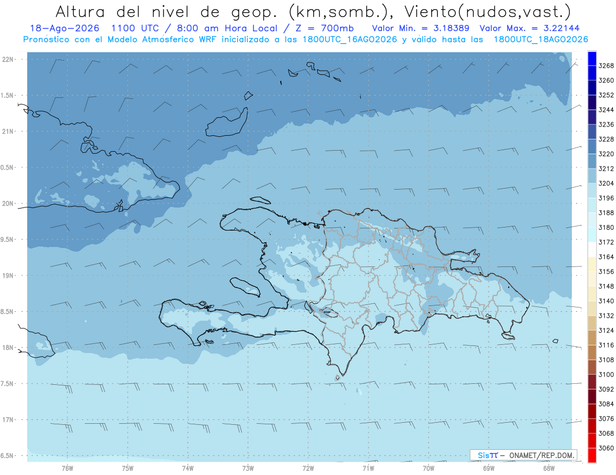Viewport: 616px width, 475px height.
Task: Click the '3228' legend value
Action: [x=606, y=139]
